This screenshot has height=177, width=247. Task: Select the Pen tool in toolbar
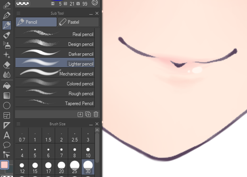tap(7, 15)
